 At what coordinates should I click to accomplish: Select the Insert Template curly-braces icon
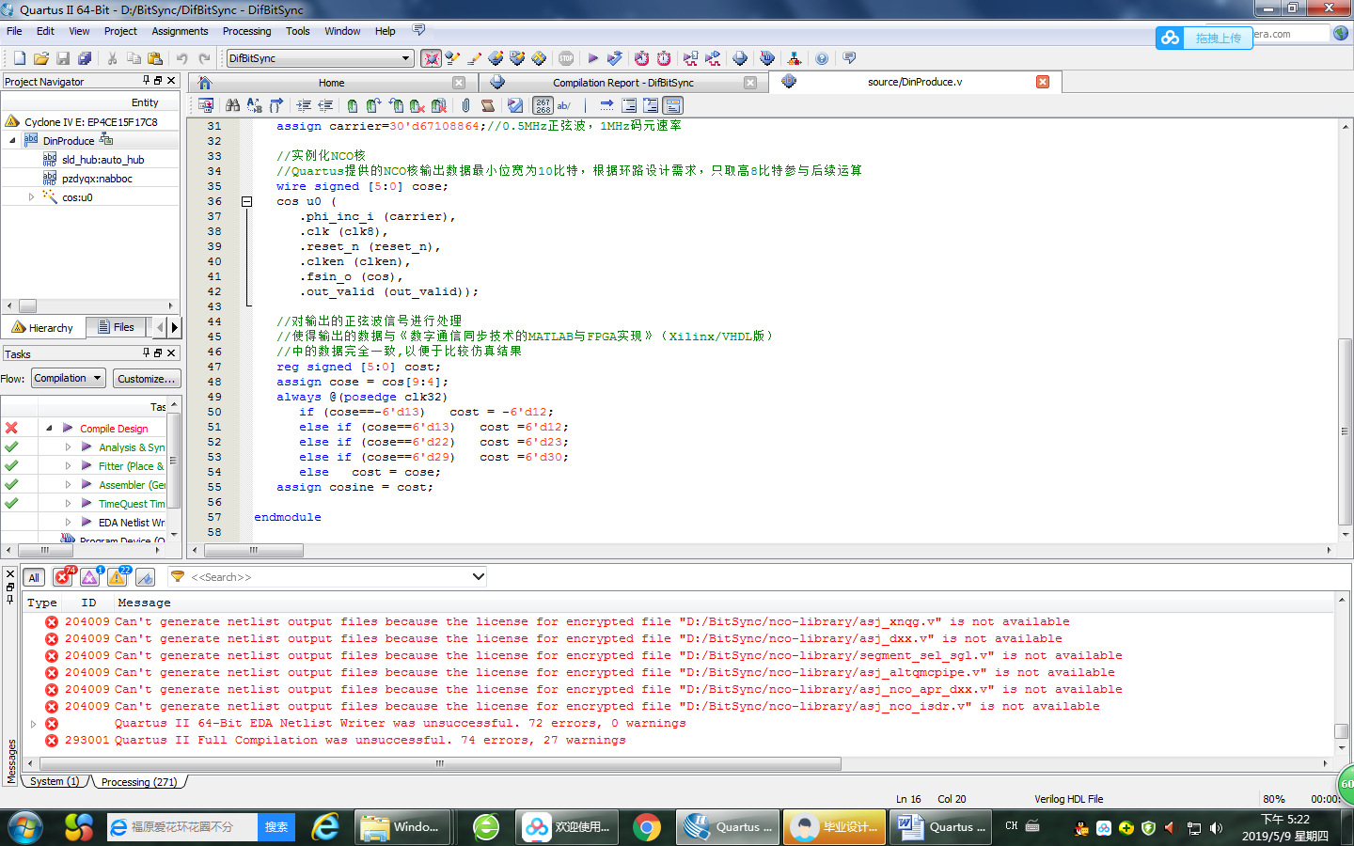point(275,105)
